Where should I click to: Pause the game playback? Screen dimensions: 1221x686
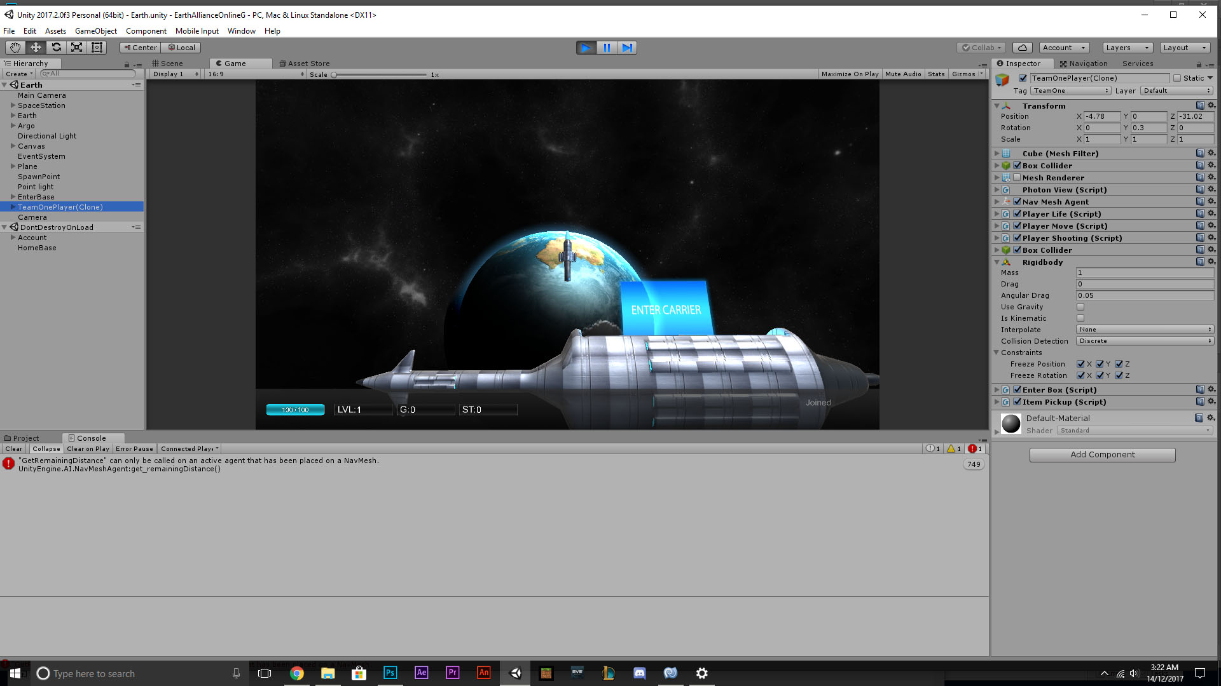[x=607, y=48]
